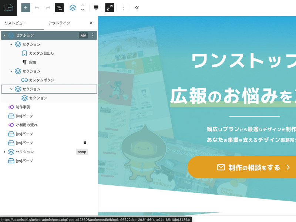This screenshot has height=222, width=296.
Task: Open block toolbar three-dot options menu
Action: pyautogui.click(x=123, y=8)
